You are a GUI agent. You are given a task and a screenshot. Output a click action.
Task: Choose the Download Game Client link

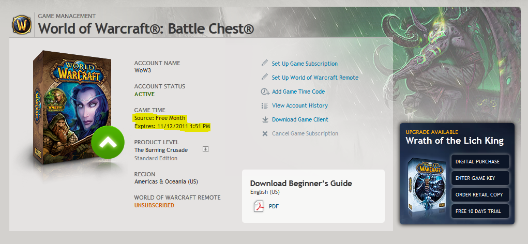pyautogui.click(x=300, y=119)
